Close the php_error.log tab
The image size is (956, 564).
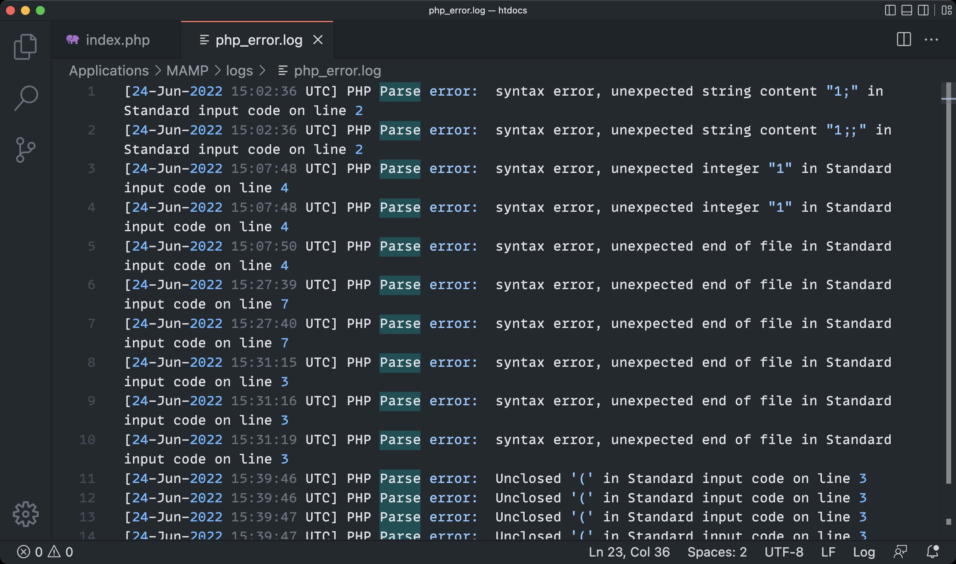point(318,40)
